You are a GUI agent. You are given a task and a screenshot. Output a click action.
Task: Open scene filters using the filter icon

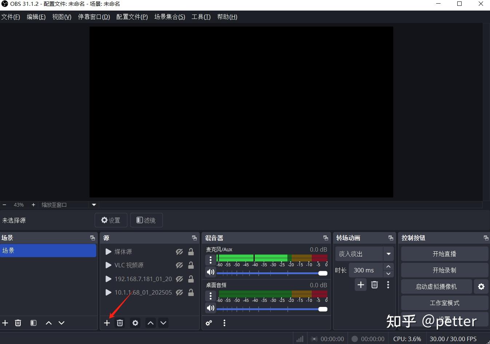point(33,323)
